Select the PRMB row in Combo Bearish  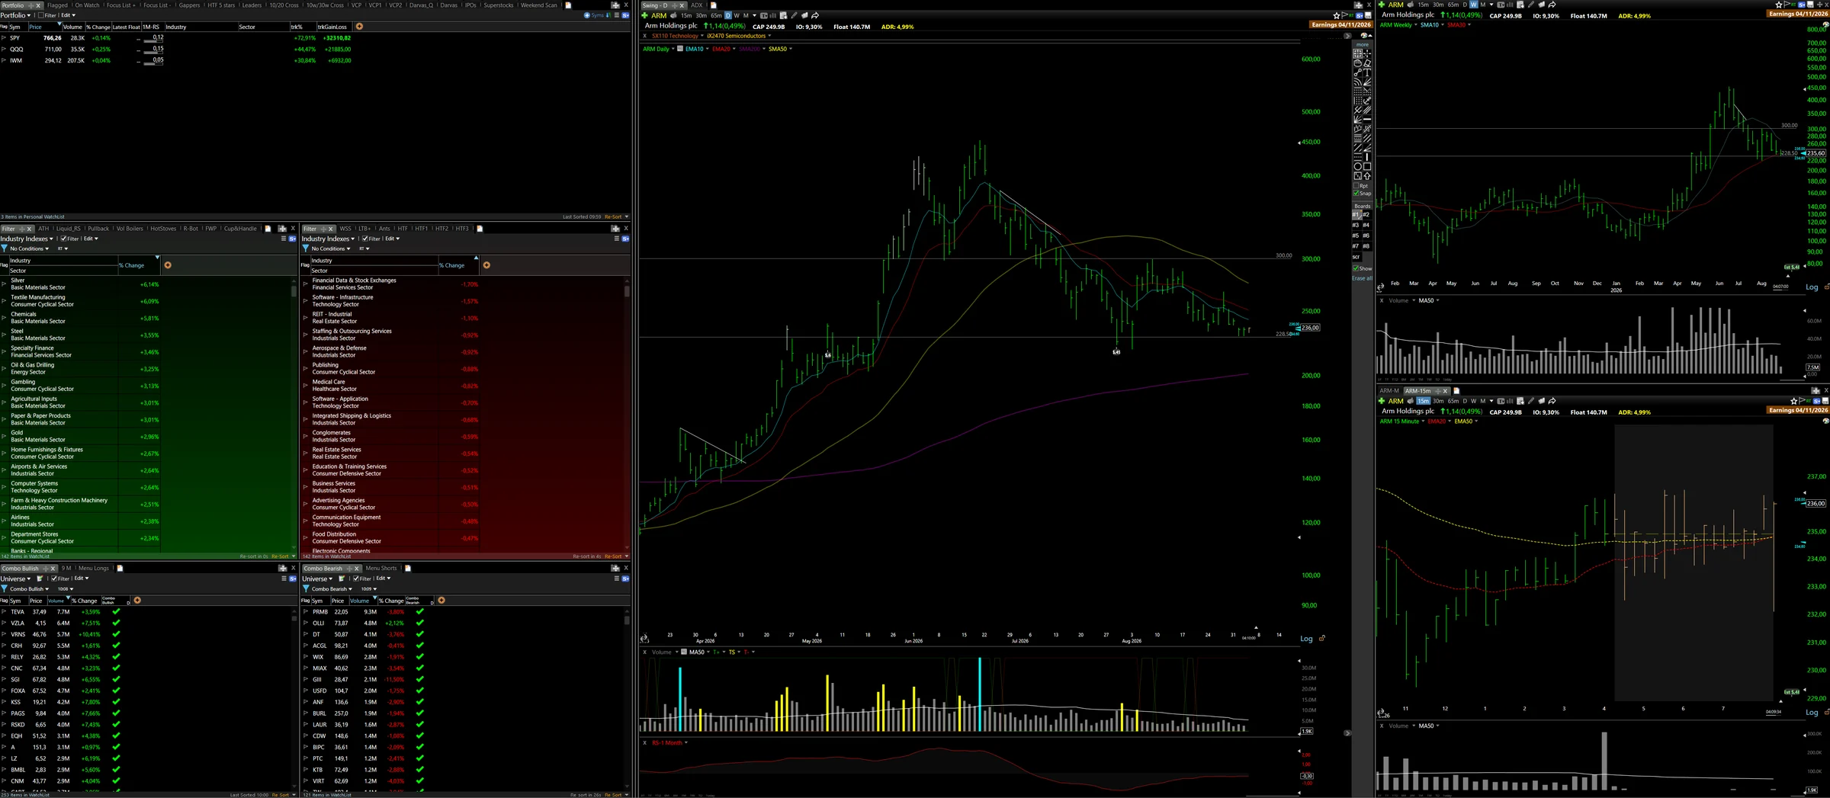(464, 611)
